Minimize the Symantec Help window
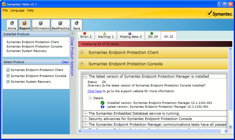 (220, 4)
